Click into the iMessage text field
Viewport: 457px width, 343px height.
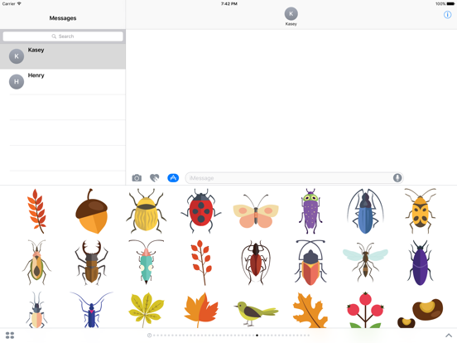pyautogui.click(x=295, y=178)
